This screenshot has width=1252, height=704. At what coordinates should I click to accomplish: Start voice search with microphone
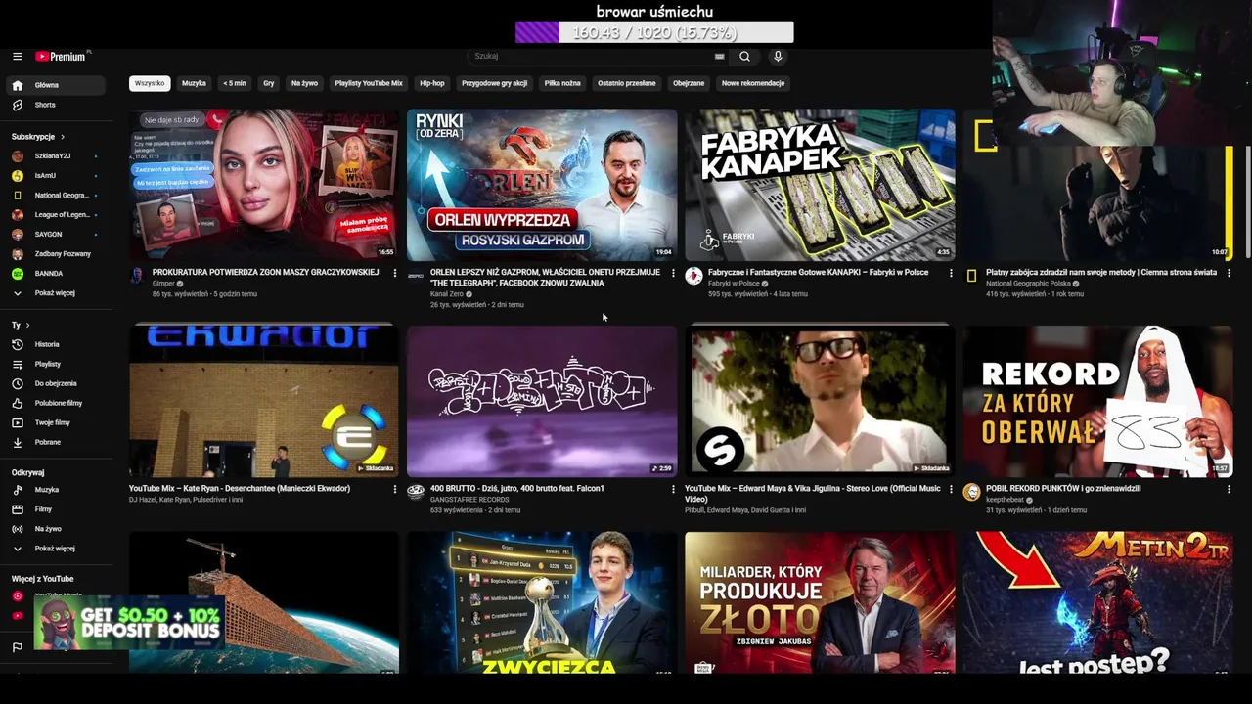pos(778,57)
